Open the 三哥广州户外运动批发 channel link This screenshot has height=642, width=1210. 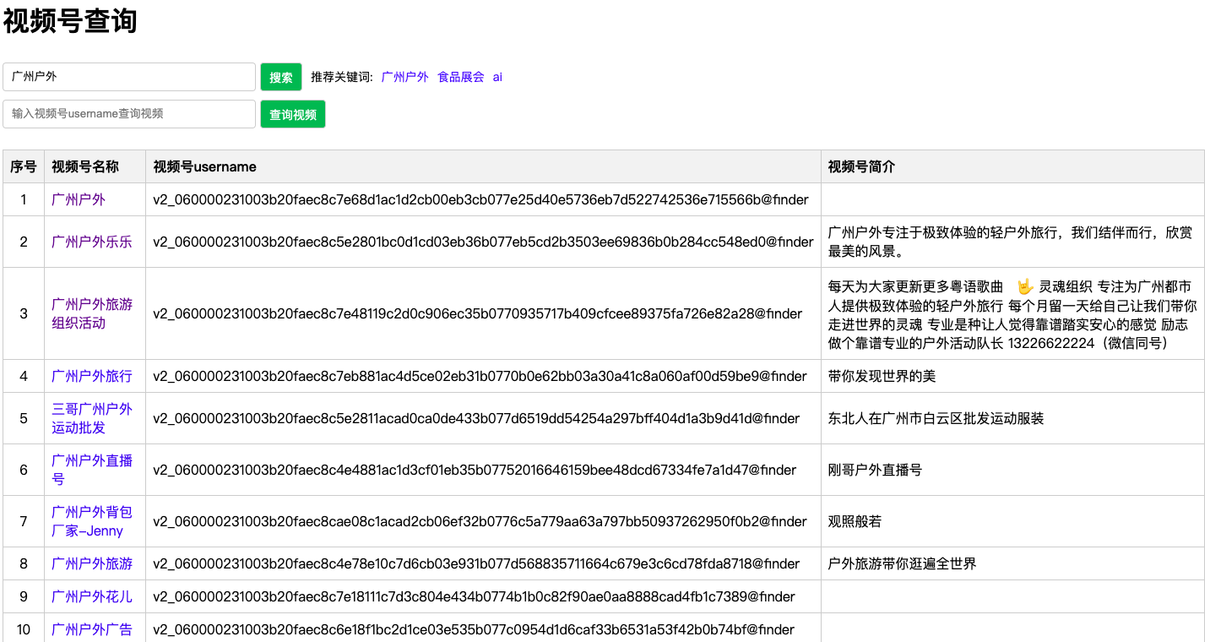(92, 418)
